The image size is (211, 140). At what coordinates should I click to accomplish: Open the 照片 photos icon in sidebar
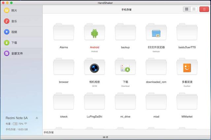point(7,10)
